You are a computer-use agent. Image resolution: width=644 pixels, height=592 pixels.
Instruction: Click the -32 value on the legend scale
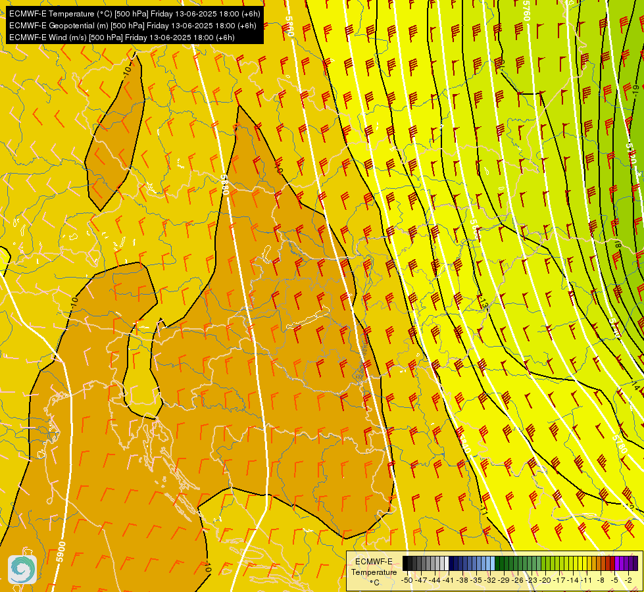pyautogui.click(x=490, y=580)
